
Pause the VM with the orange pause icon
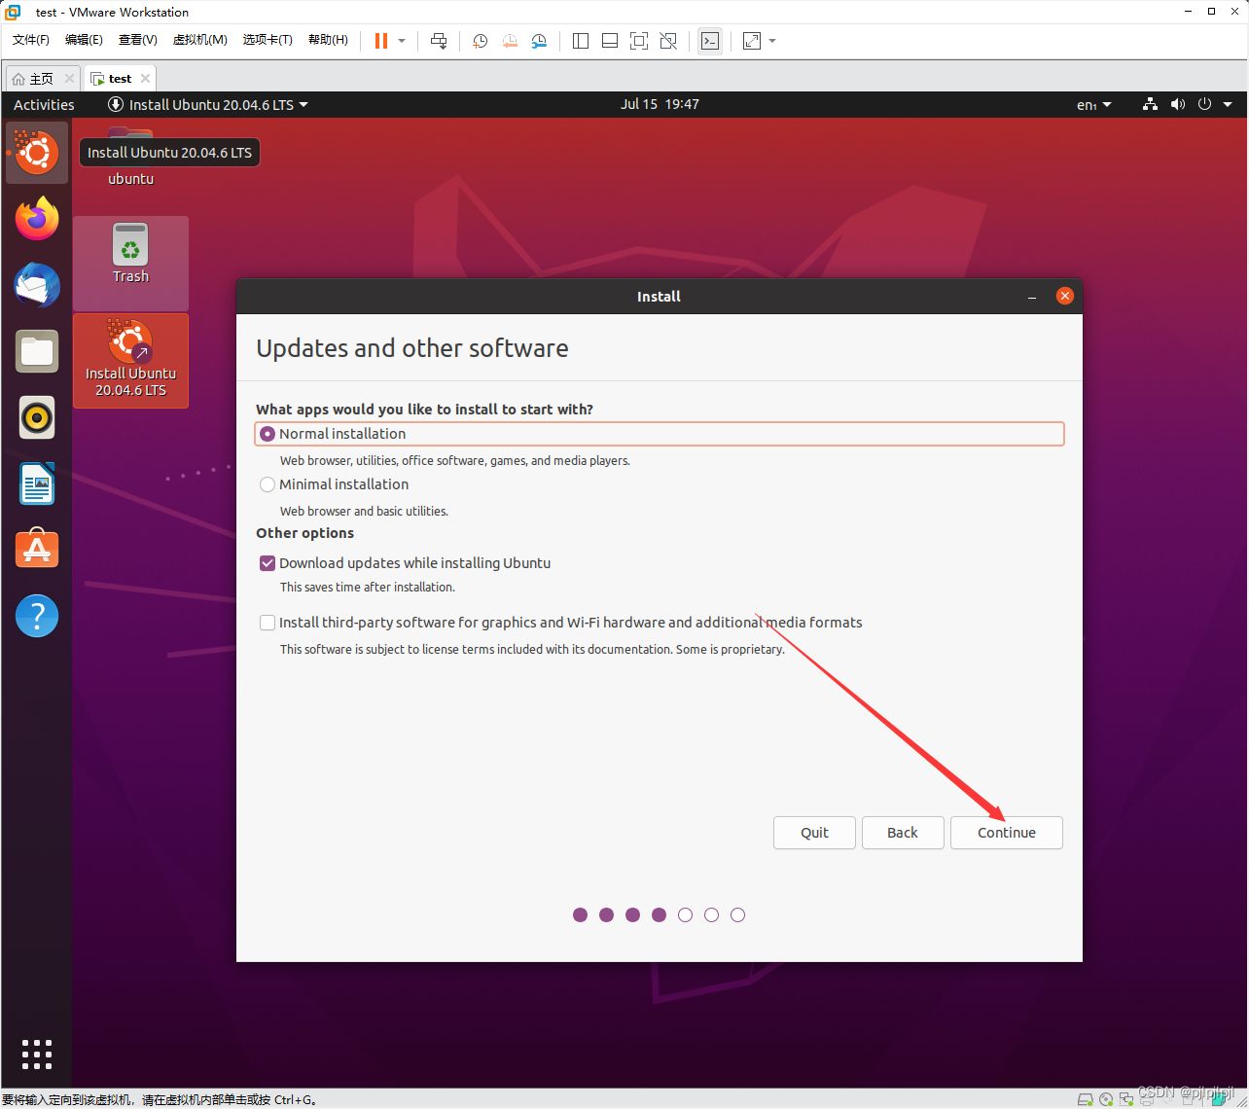pos(381,41)
